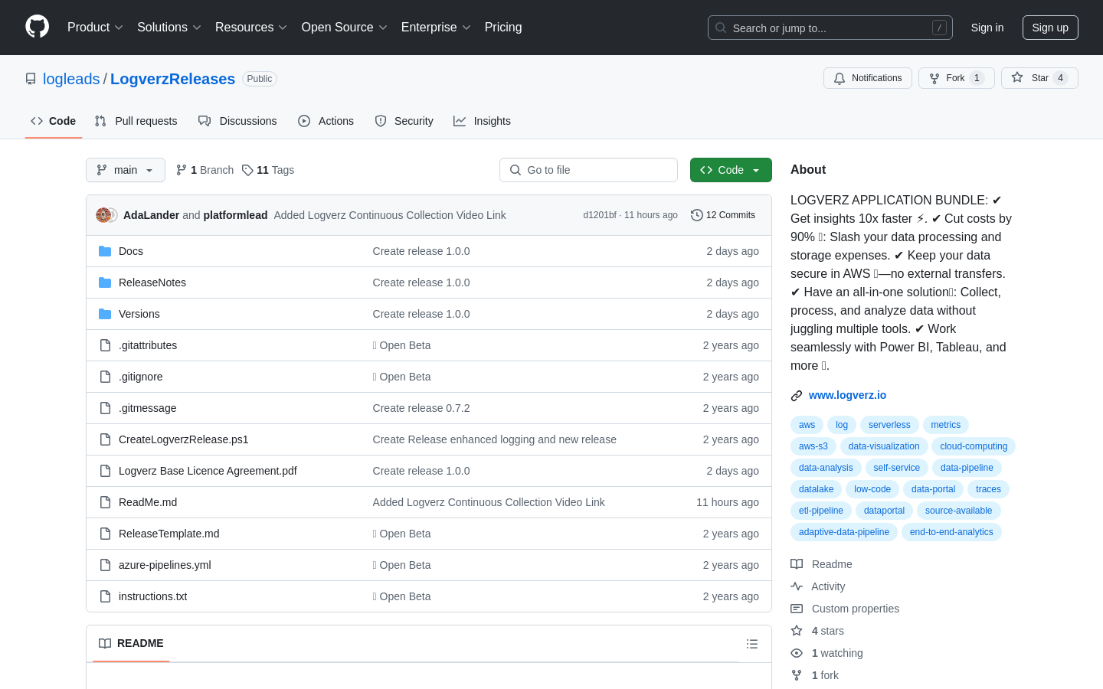The height and width of the screenshot is (689, 1103).
Task: Open CreateLogverzRelease.ps1 file
Action: click(x=184, y=439)
